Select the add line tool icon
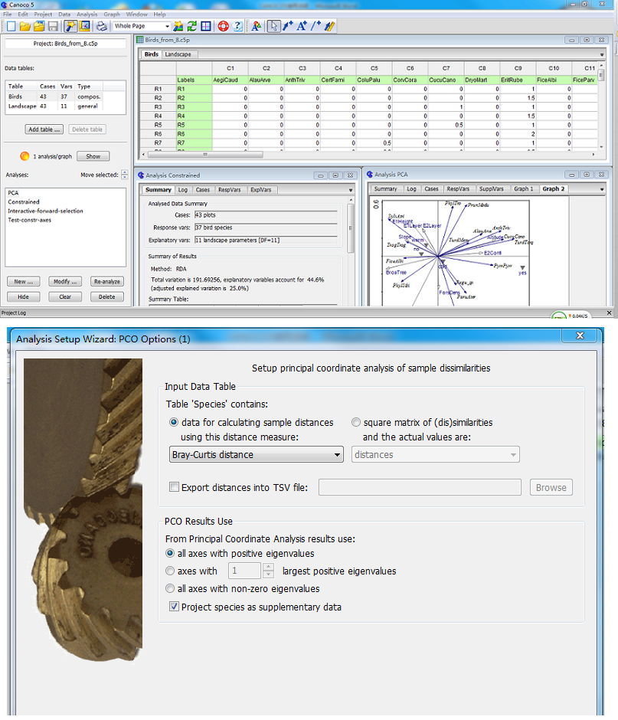618x720 pixels. [316, 26]
